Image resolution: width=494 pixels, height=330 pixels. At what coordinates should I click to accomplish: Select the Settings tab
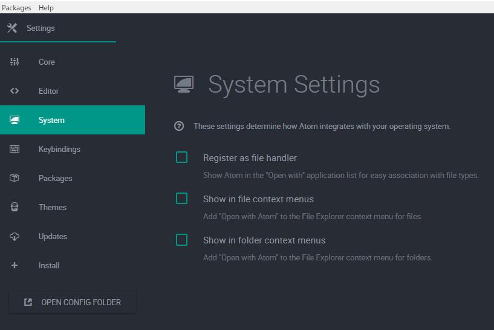58,28
